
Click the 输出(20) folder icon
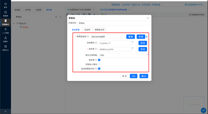click(17, 23)
